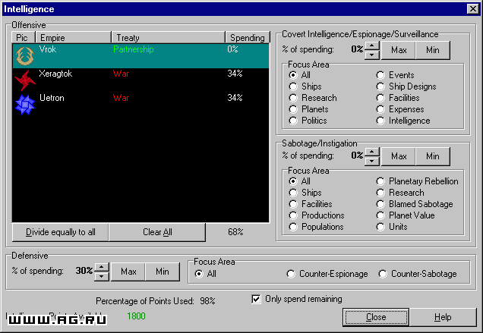Increase Covert Intelligence spending with up arrow
Viewport: 483px width, 333px height.
click(372, 46)
